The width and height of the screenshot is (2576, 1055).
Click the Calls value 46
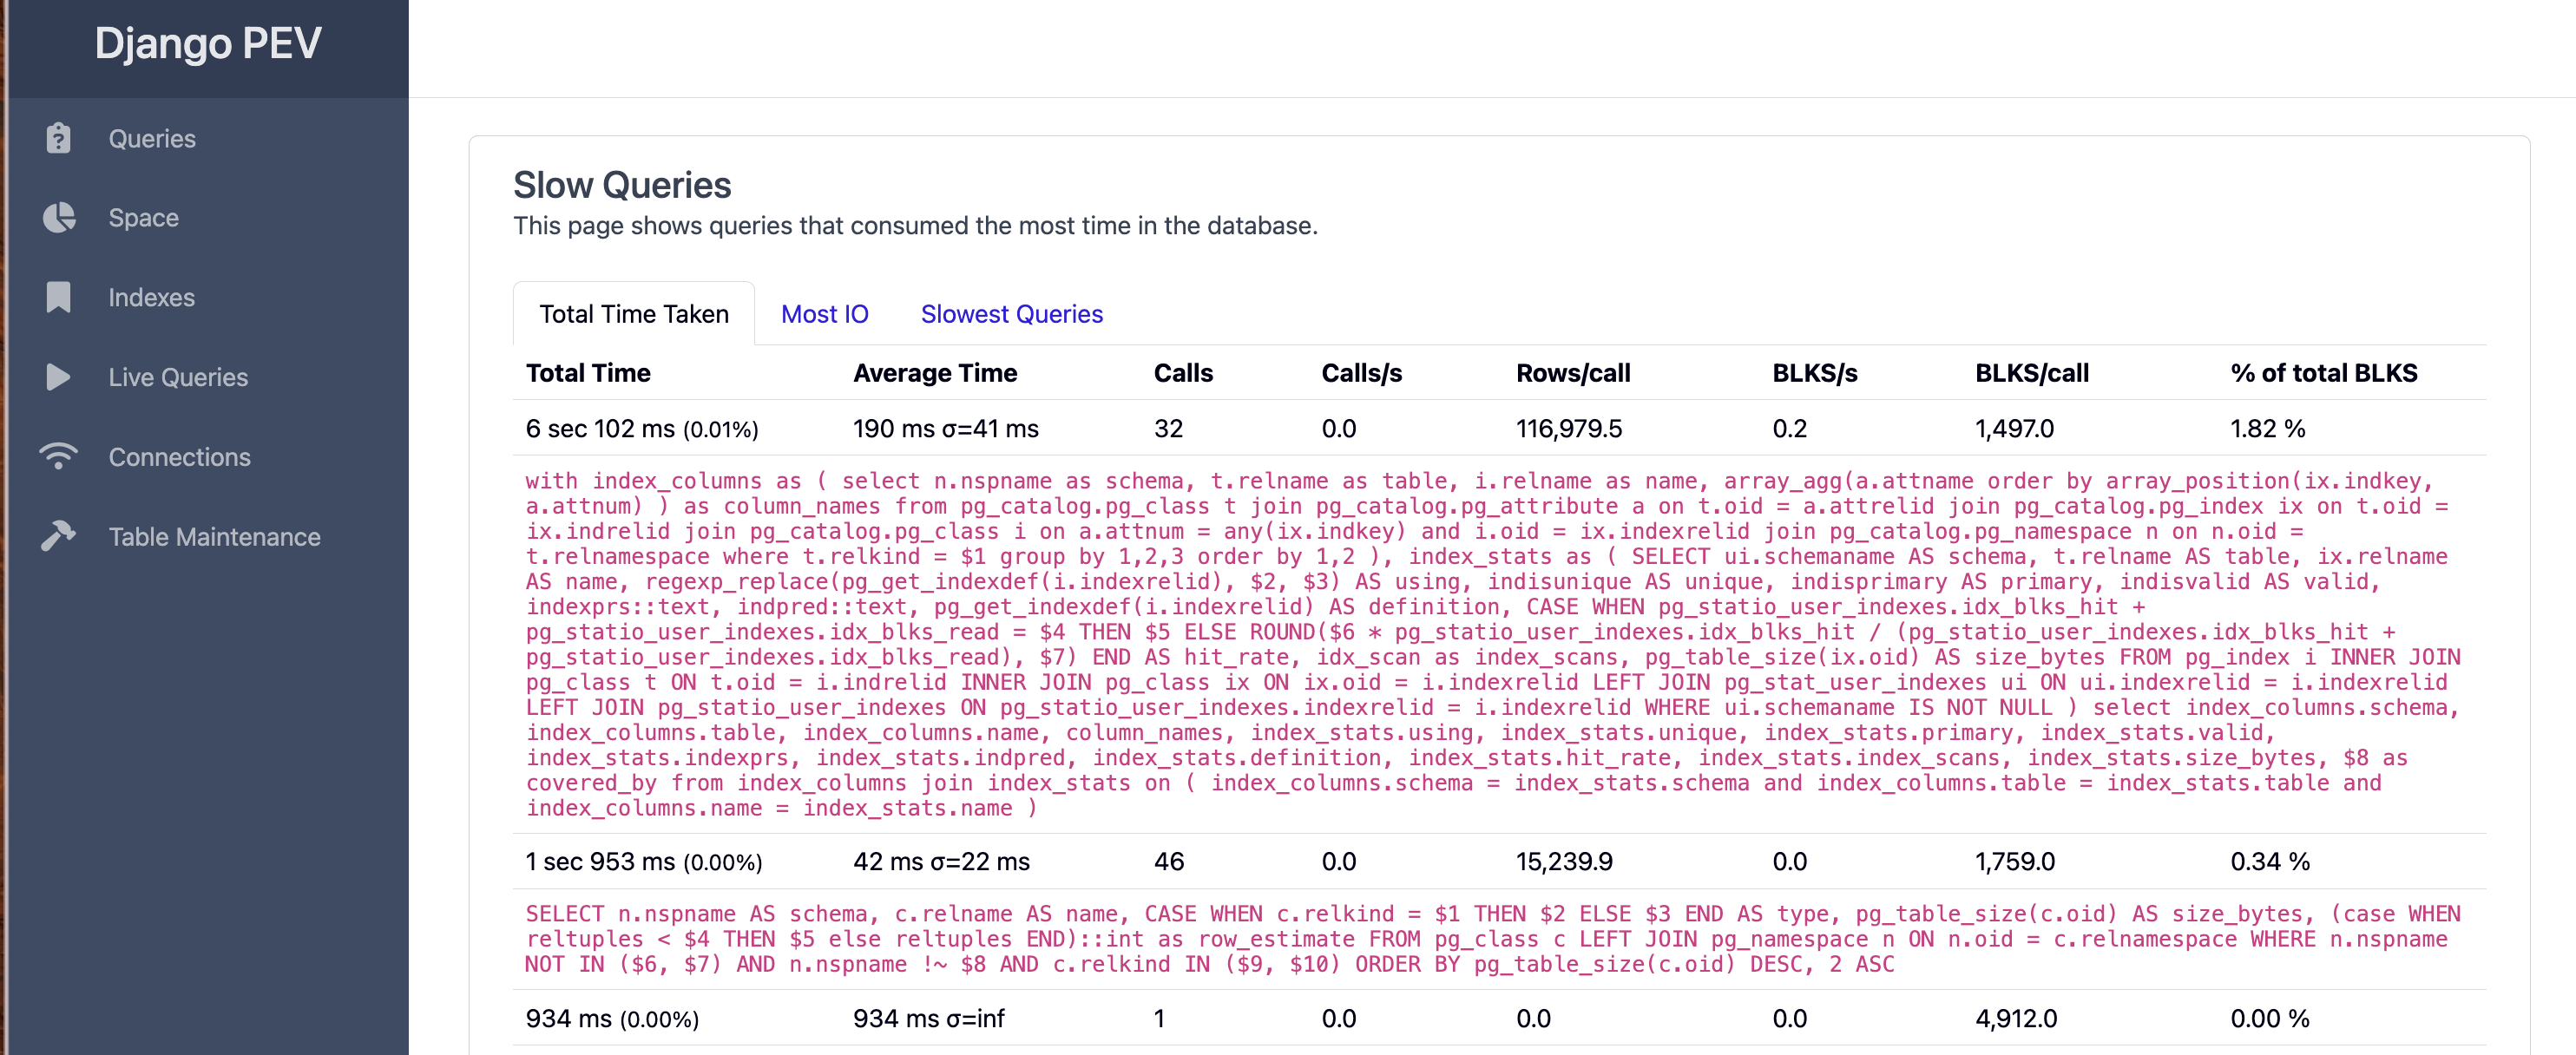1169,862
